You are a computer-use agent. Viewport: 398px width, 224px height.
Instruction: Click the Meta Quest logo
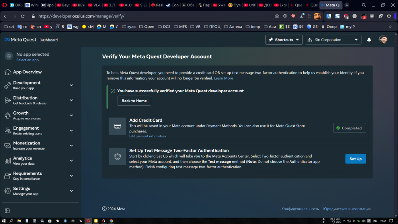(x=20, y=39)
